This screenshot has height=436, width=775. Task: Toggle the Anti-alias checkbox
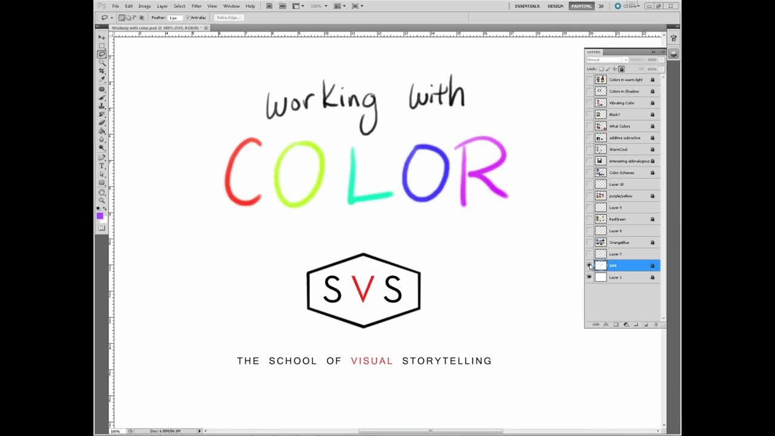tap(188, 18)
